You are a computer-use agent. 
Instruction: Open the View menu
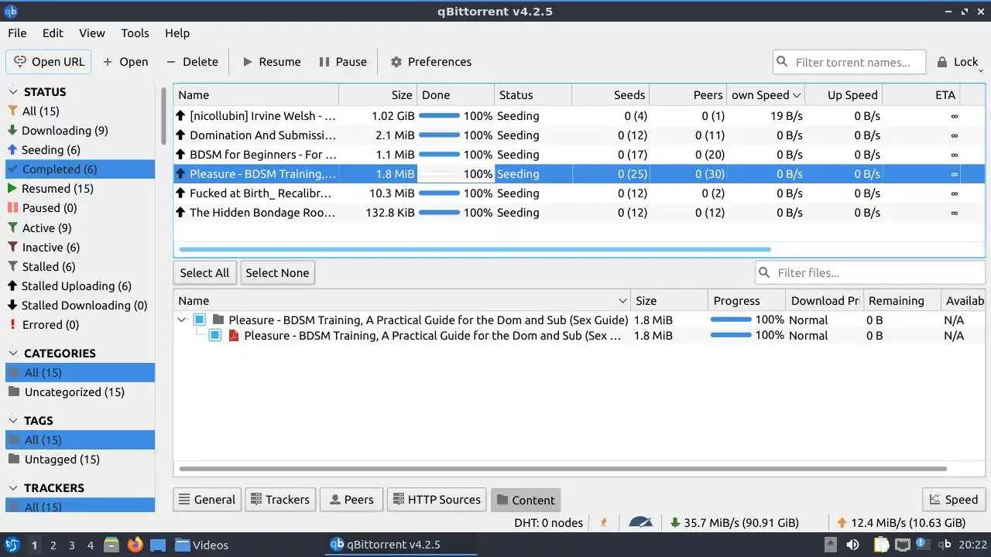click(92, 33)
